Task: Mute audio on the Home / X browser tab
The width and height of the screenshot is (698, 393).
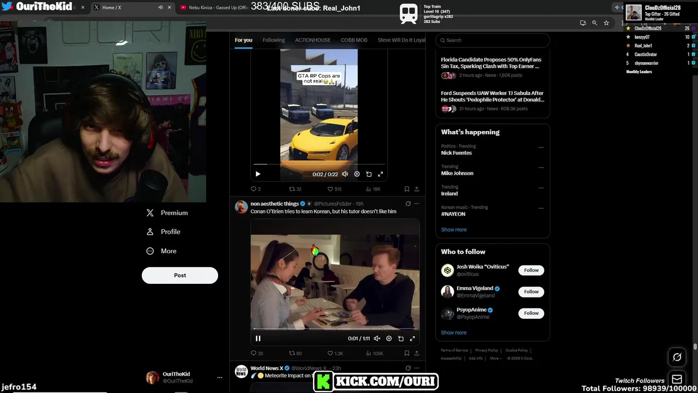Action: tap(160, 8)
